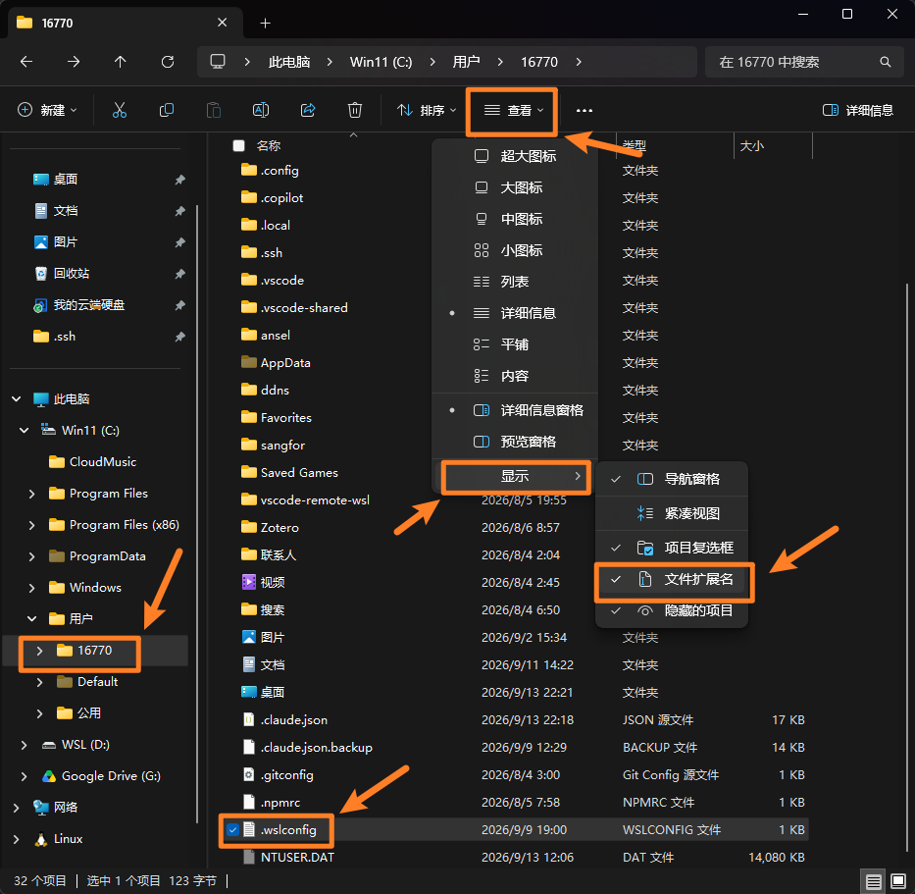Open a new tab with plus icon
Viewport: 915px width, 894px height.
266,24
